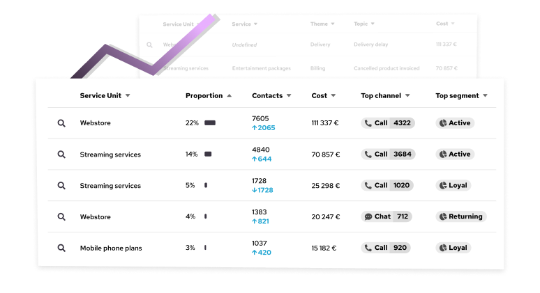The width and height of the screenshot is (540, 293).
Task: Click the 2065 contacts increase link
Action: point(264,128)
